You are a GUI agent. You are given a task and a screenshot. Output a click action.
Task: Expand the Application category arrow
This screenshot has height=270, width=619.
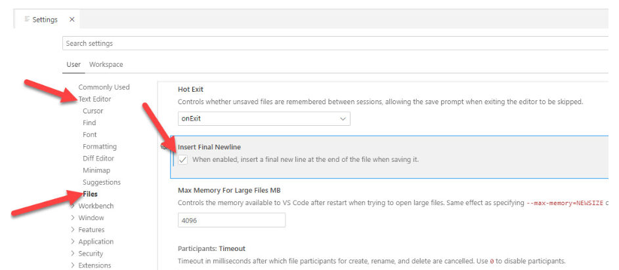point(73,242)
